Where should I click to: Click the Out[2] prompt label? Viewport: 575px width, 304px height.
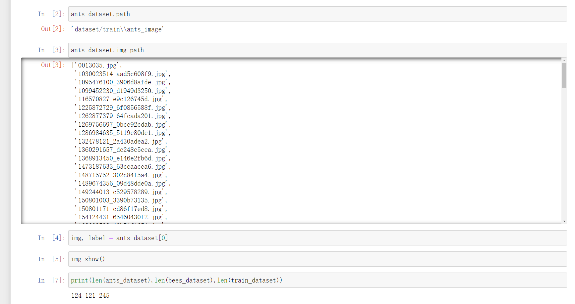coord(53,29)
